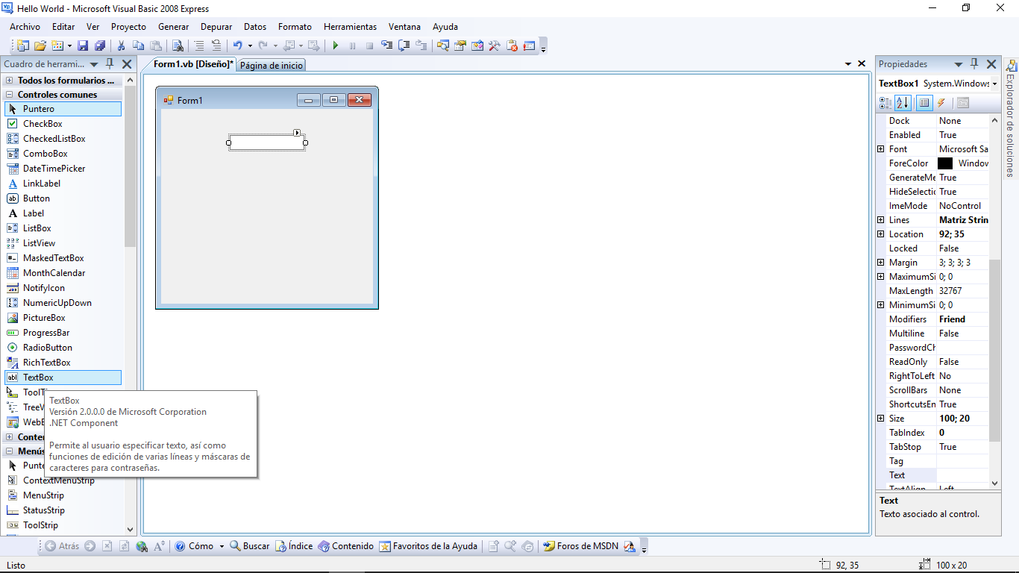Select the ReadOnly property row
This screenshot has width=1019, height=573.
[x=938, y=362]
